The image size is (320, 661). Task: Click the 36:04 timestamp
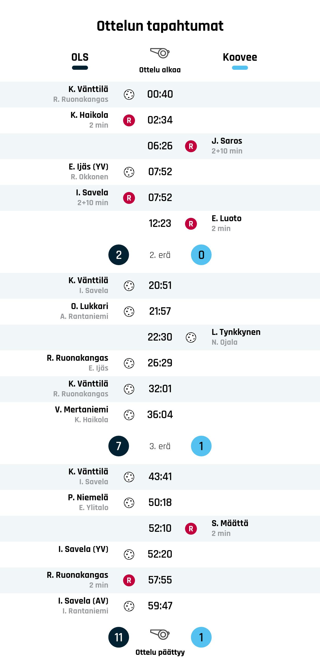(160, 415)
